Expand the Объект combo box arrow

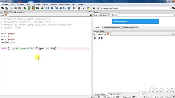point(172,15)
